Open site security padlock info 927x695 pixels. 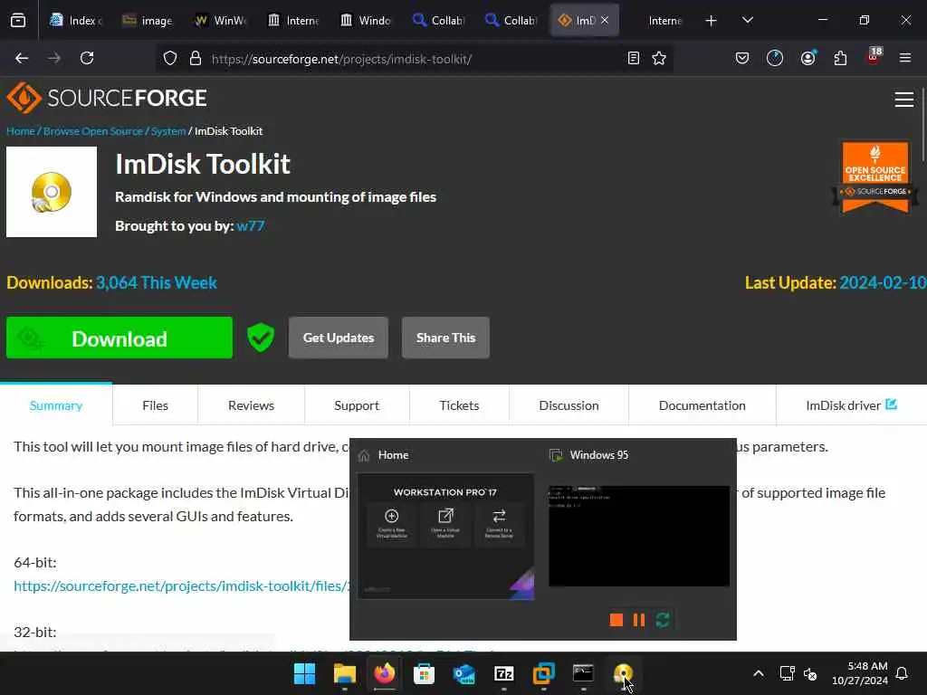pyautogui.click(x=196, y=59)
